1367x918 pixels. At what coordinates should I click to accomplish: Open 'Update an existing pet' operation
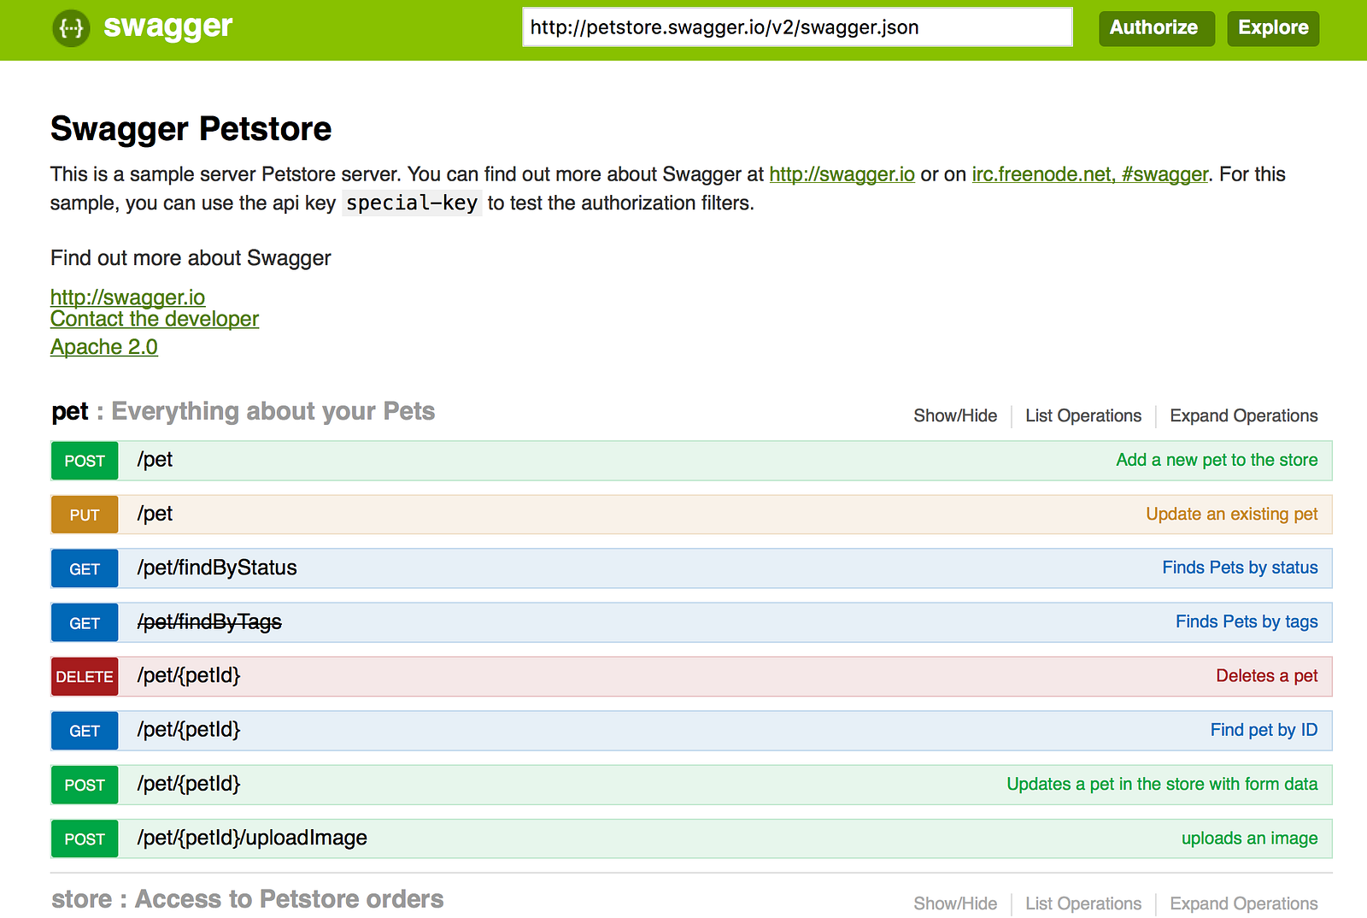pos(1232,514)
